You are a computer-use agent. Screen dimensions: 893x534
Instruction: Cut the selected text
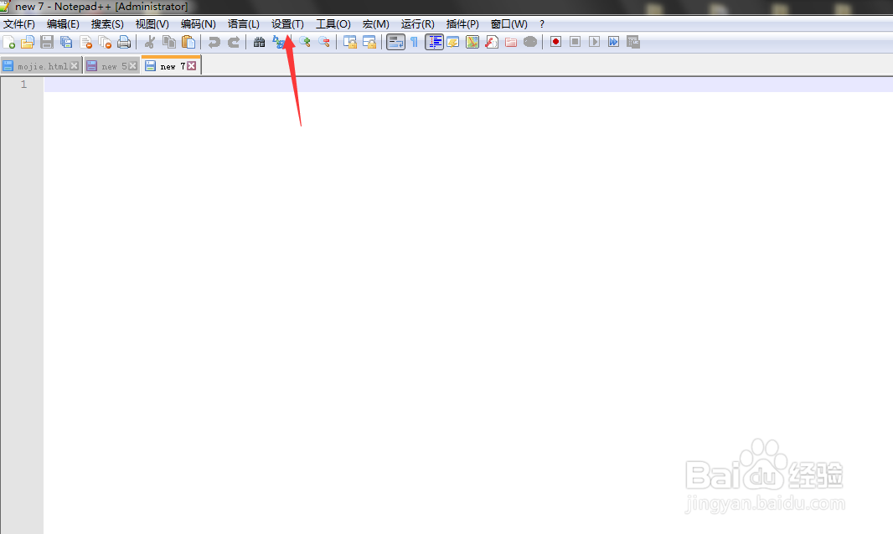coord(151,41)
